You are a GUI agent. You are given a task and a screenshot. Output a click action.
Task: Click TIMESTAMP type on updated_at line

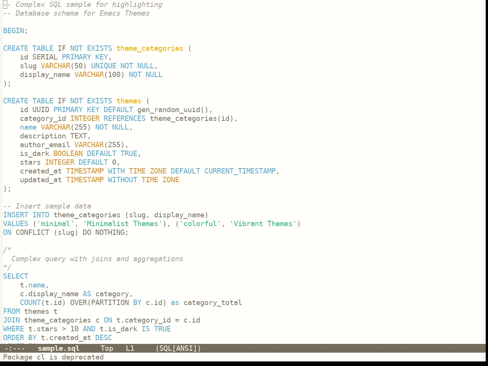85,180
